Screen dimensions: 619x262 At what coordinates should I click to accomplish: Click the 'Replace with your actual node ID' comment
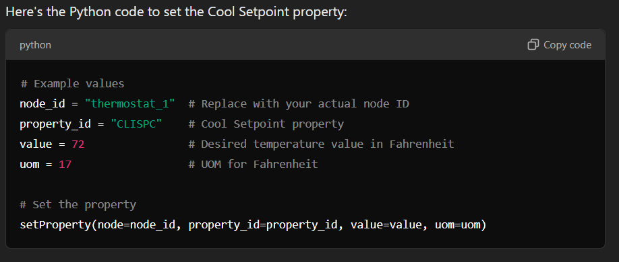click(299, 104)
